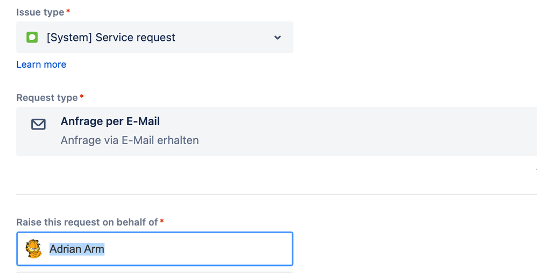Viewport: 537px width, 273px height.
Task: Open the Learn more link
Action: click(41, 64)
